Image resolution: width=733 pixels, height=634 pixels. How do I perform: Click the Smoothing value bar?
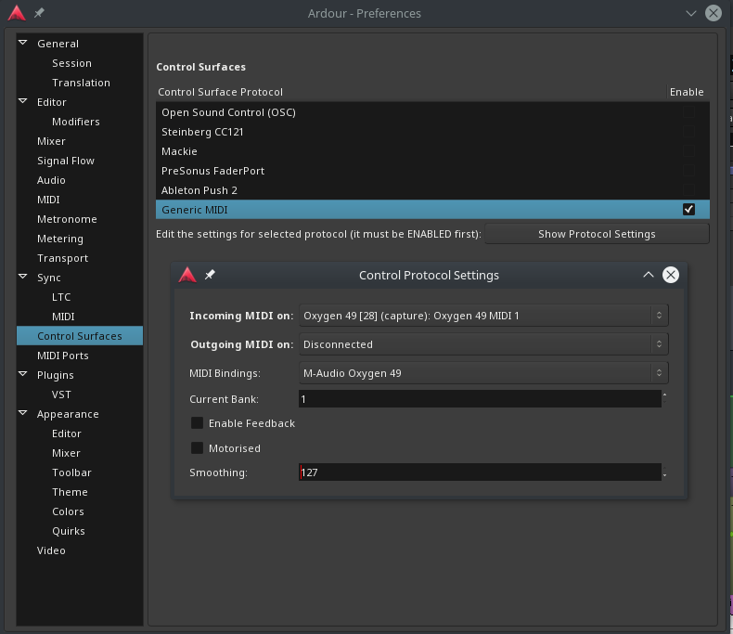coord(480,472)
